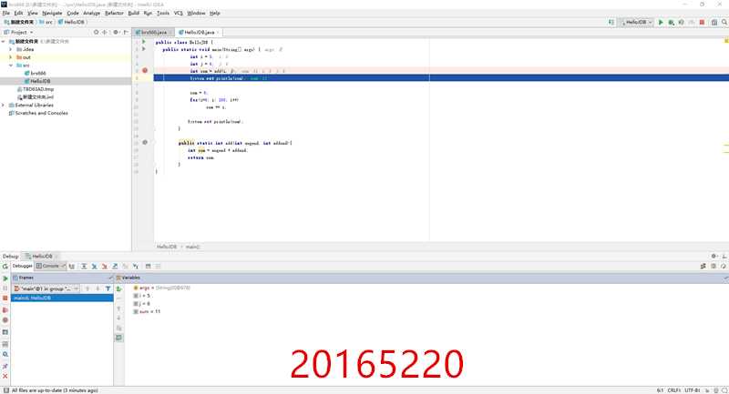Expand args variable in Variables panel
Screen dimensions: 729x394
pyautogui.click(x=164, y=288)
